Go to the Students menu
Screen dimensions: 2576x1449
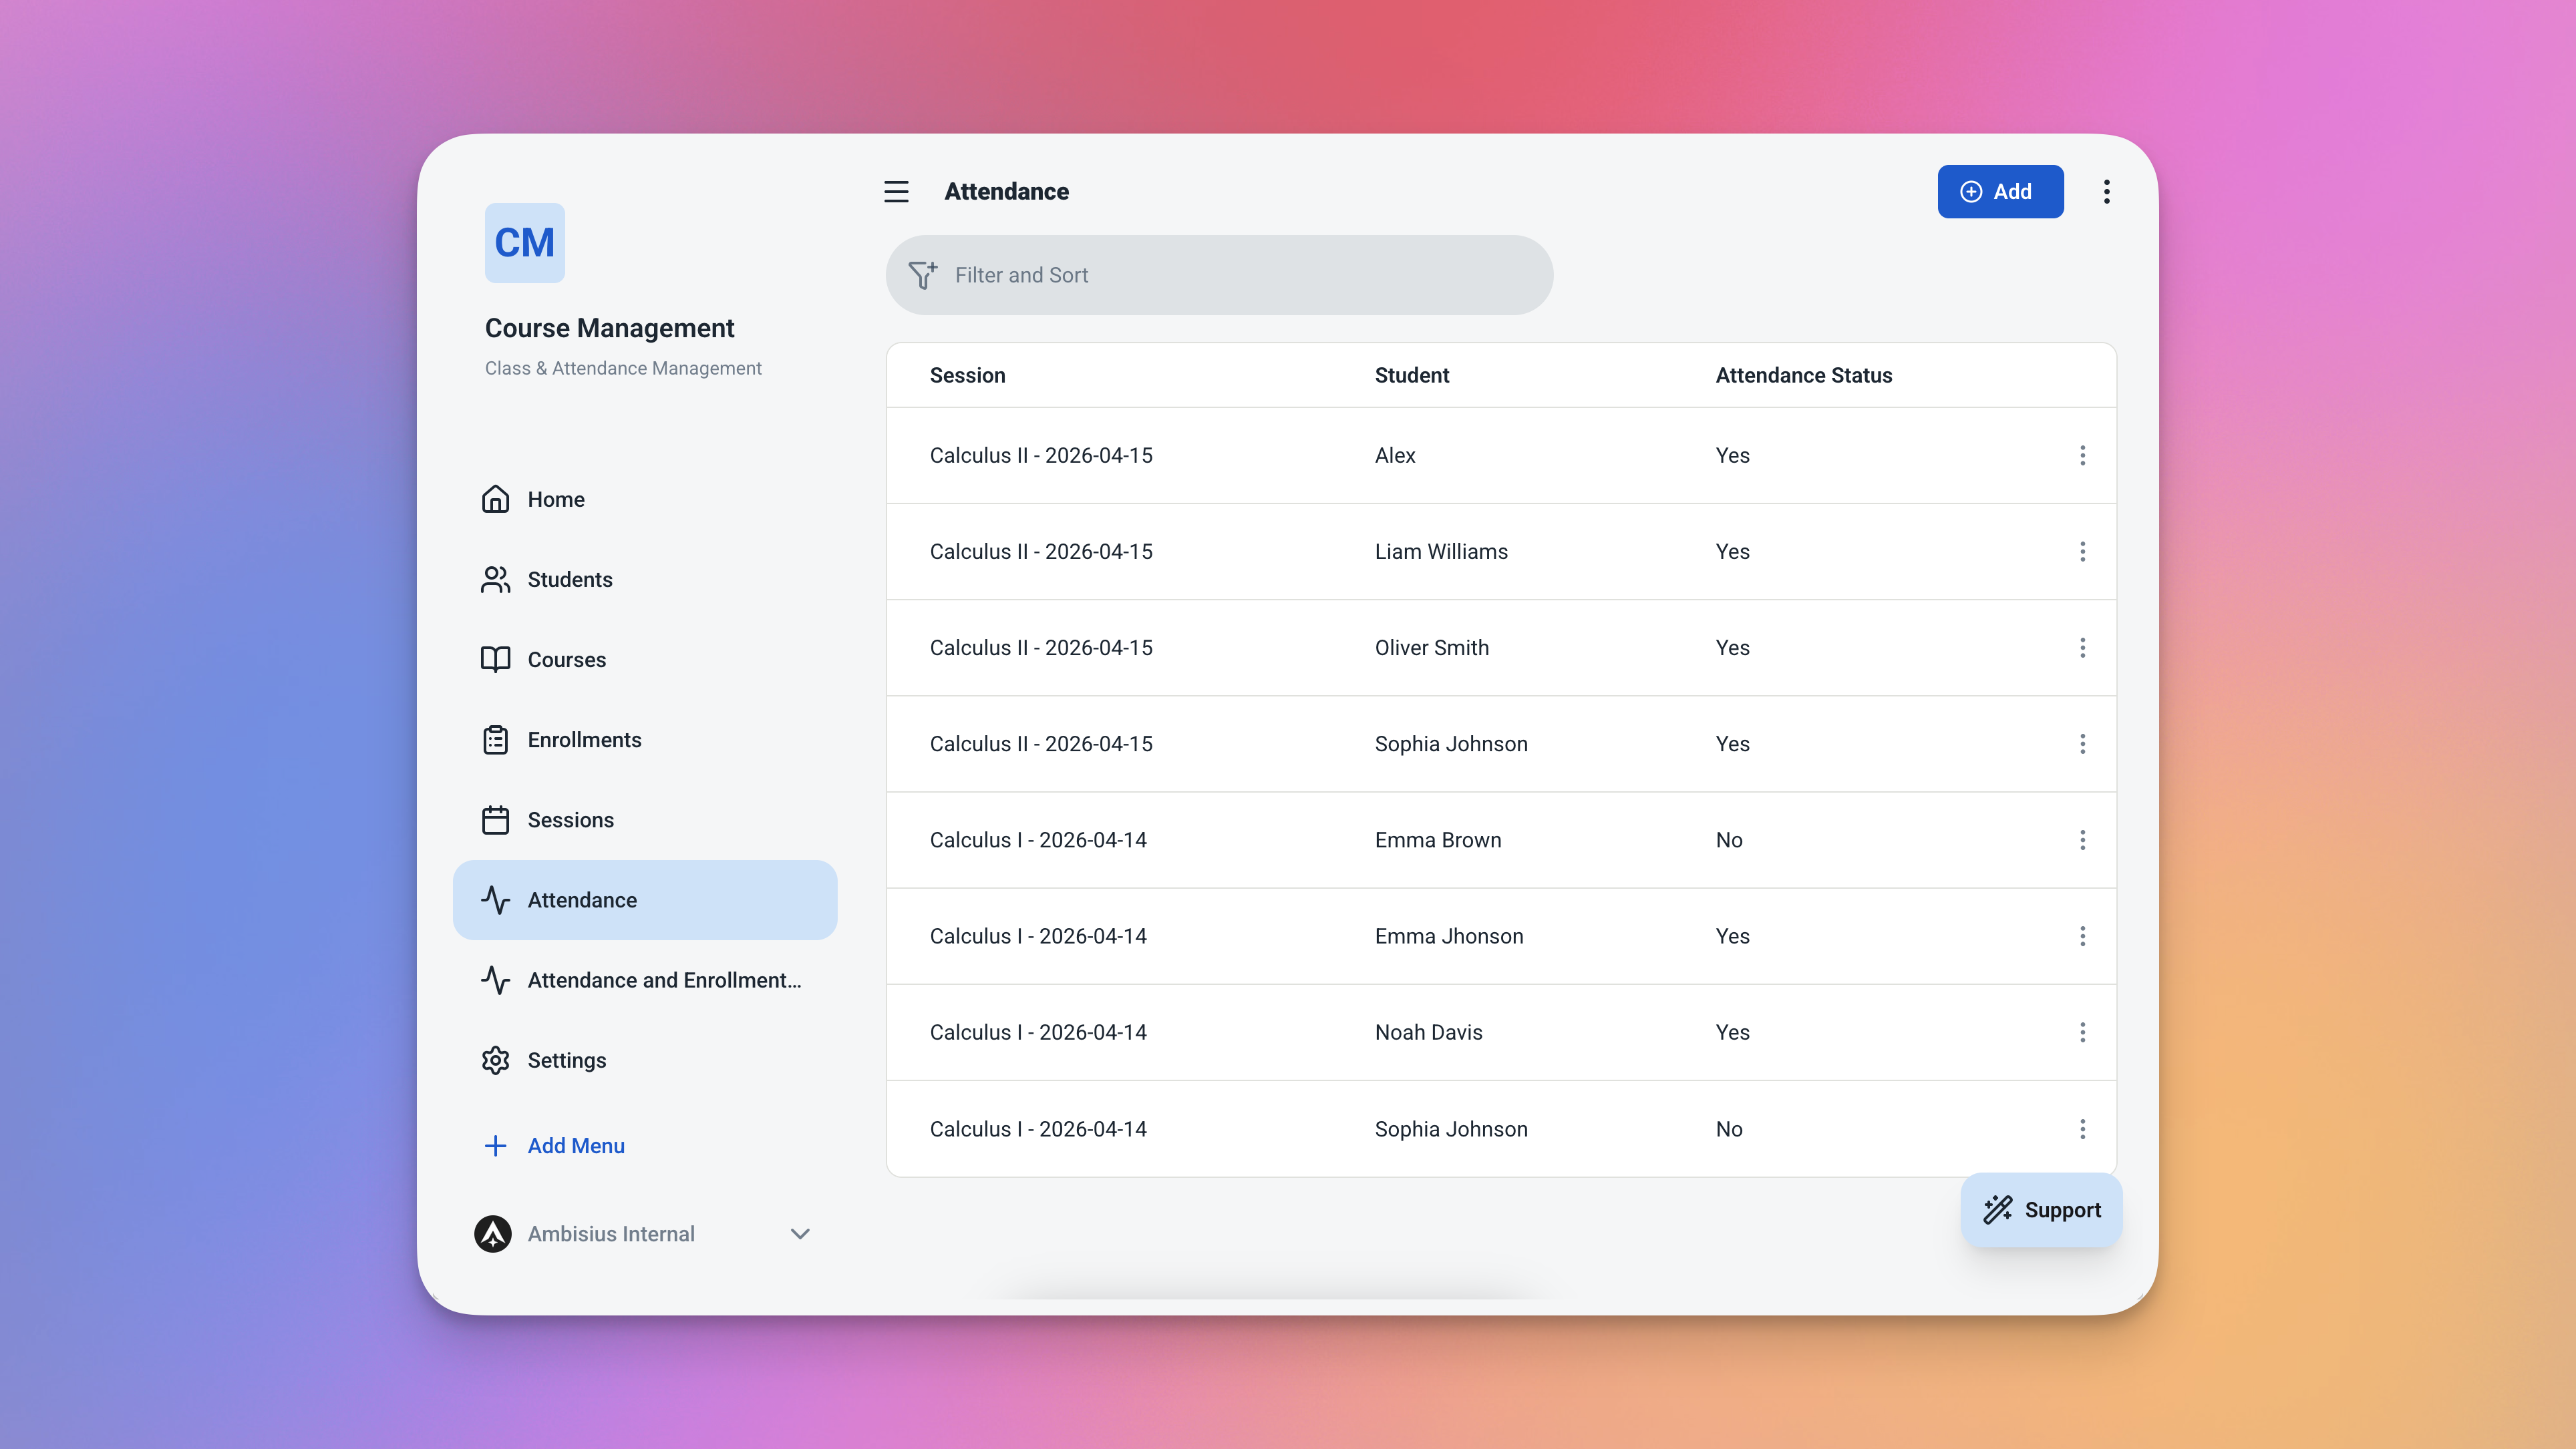coord(569,580)
